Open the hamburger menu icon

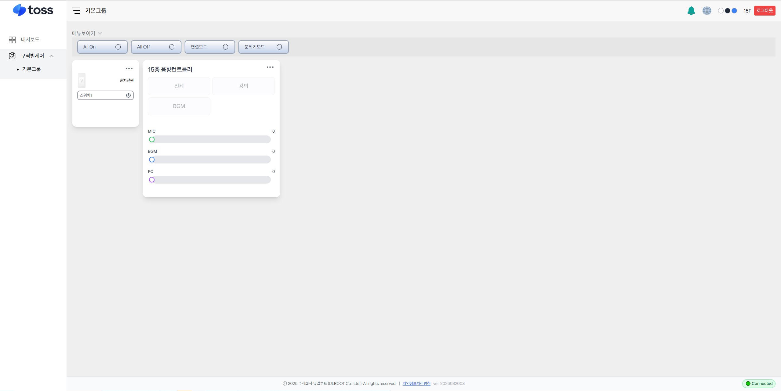[x=76, y=11]
